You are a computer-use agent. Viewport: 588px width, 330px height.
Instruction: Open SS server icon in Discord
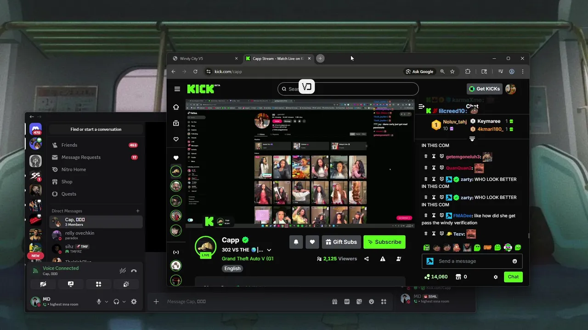coord(35,176)
